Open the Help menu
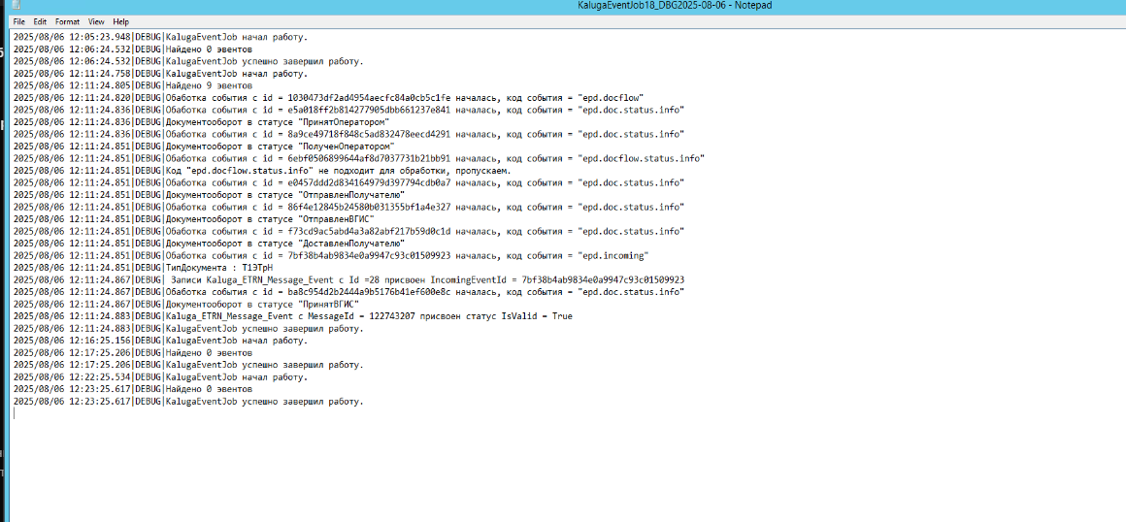This screenshot has height=522, width=1126. [121, 22]
